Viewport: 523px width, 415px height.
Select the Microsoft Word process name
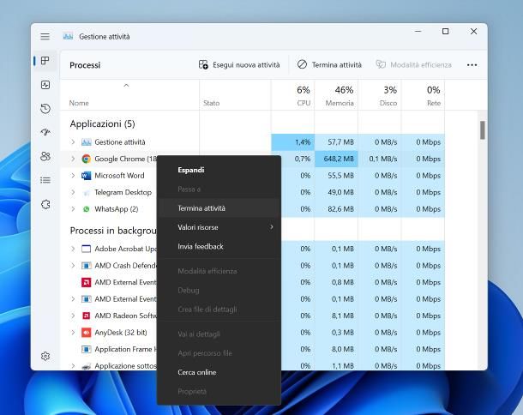click(x=119, y=176)
